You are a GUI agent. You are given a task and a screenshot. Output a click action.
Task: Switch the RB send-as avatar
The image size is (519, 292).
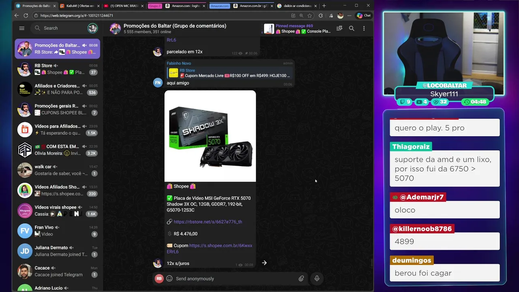click(x=159, y=279)
